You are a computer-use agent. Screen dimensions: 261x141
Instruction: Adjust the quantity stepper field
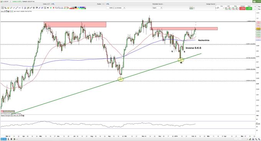(110, 8)
